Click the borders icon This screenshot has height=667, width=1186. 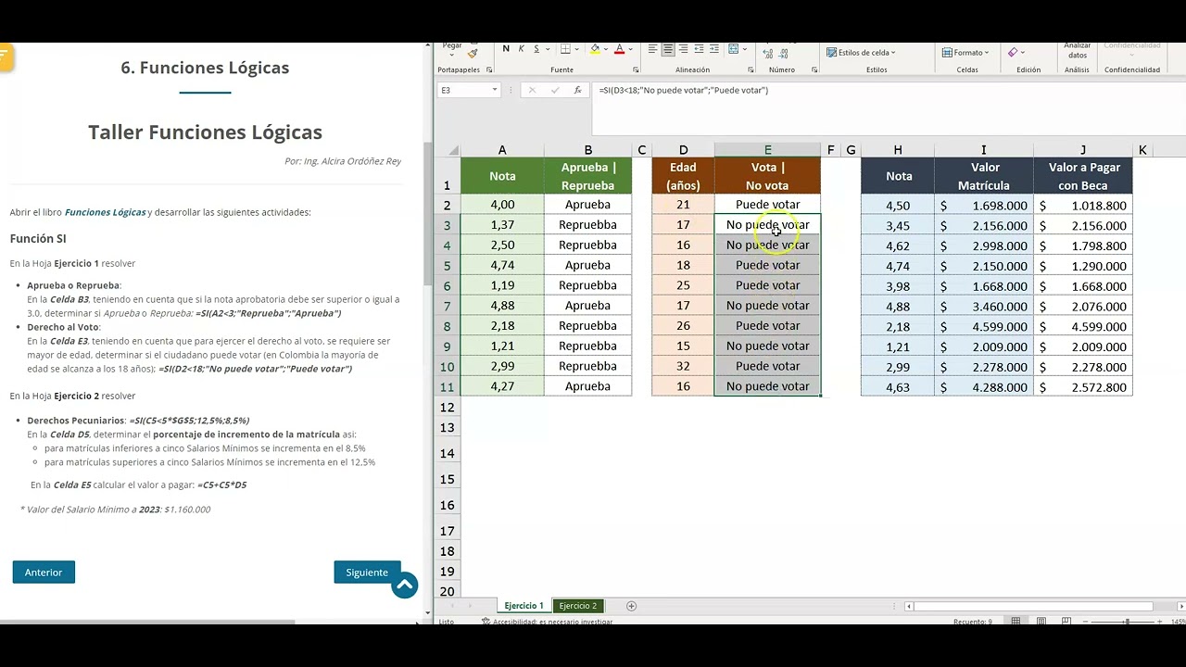565,49
